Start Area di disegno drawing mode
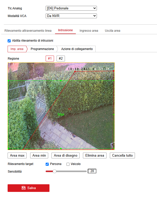157x199 pixels. [x=65, y=155]
